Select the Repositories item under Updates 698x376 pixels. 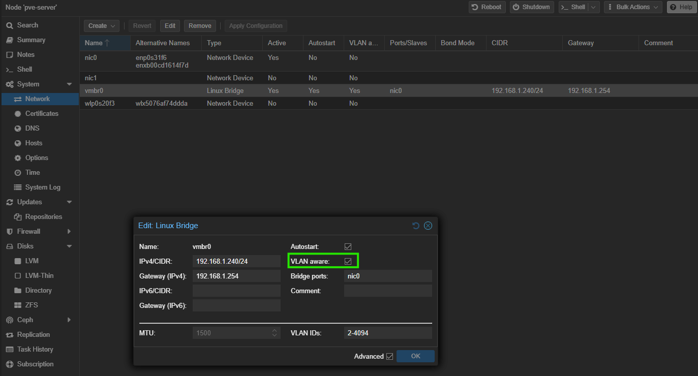(x=43, y=216)
